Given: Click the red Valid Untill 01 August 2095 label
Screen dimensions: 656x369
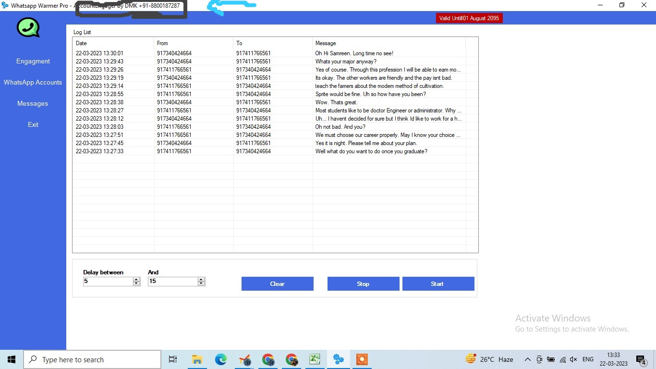Looking at the screenshot, I should tap(469, 18).
